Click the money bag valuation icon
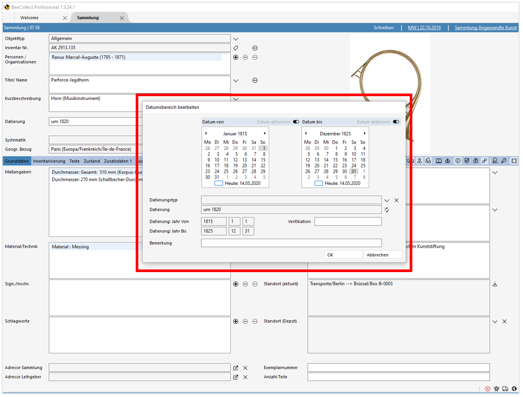The image size is (523, 397). (x=476, y=161)
